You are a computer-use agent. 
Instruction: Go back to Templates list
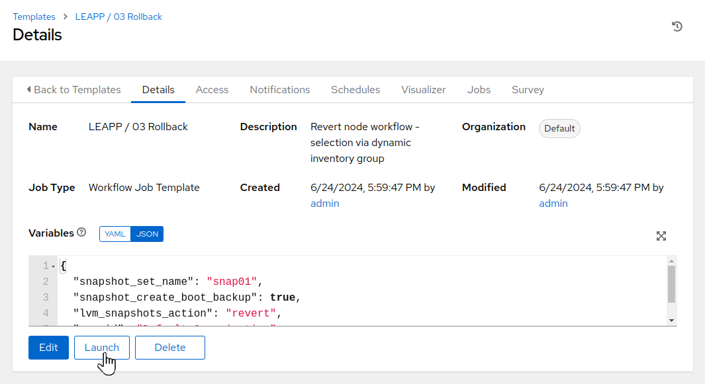click(x=73, y=90)
